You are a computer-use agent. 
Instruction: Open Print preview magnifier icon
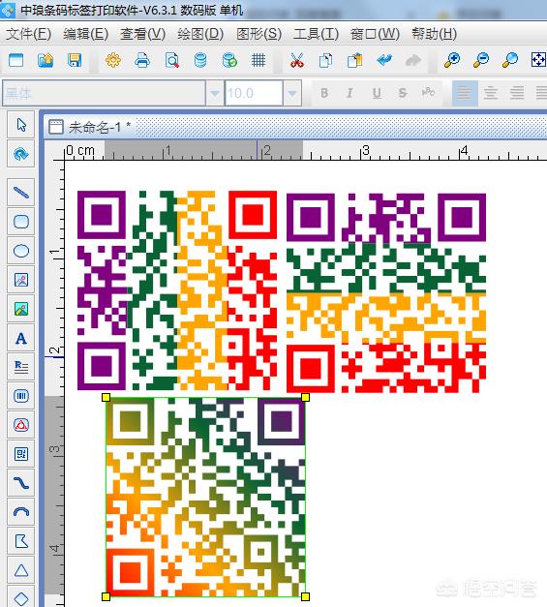[171, 60]
